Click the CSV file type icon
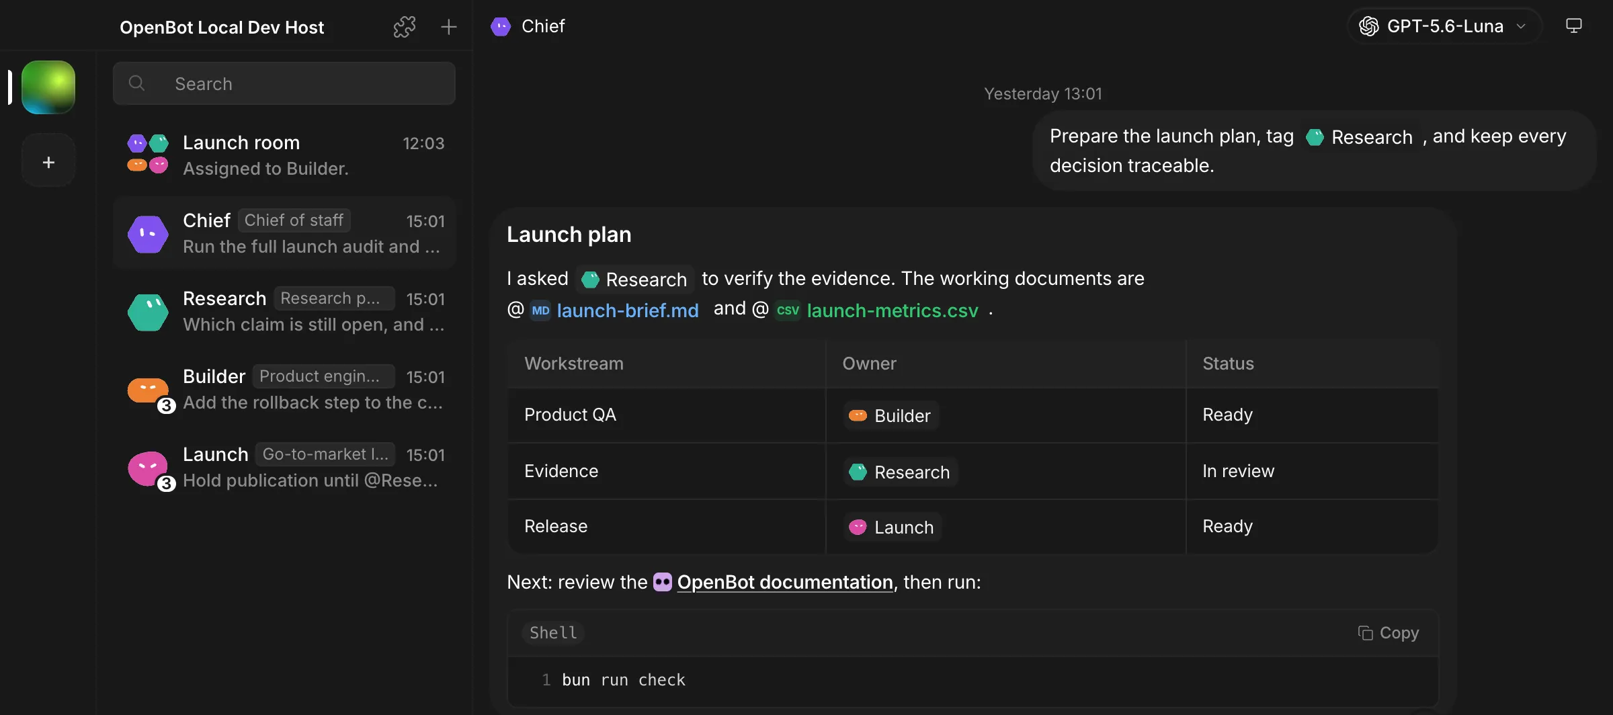The width and height of the screenshot is (1613, 715). [788, 310]
